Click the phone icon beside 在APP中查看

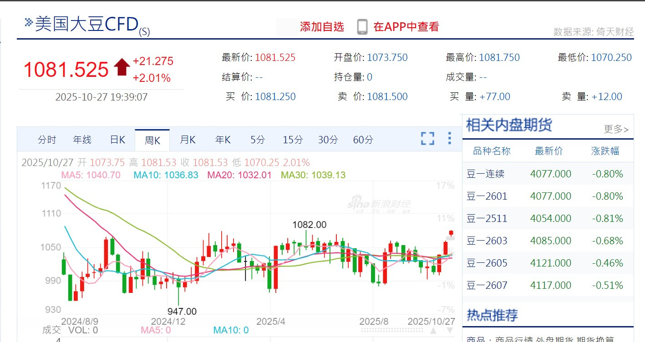point(362,27)
